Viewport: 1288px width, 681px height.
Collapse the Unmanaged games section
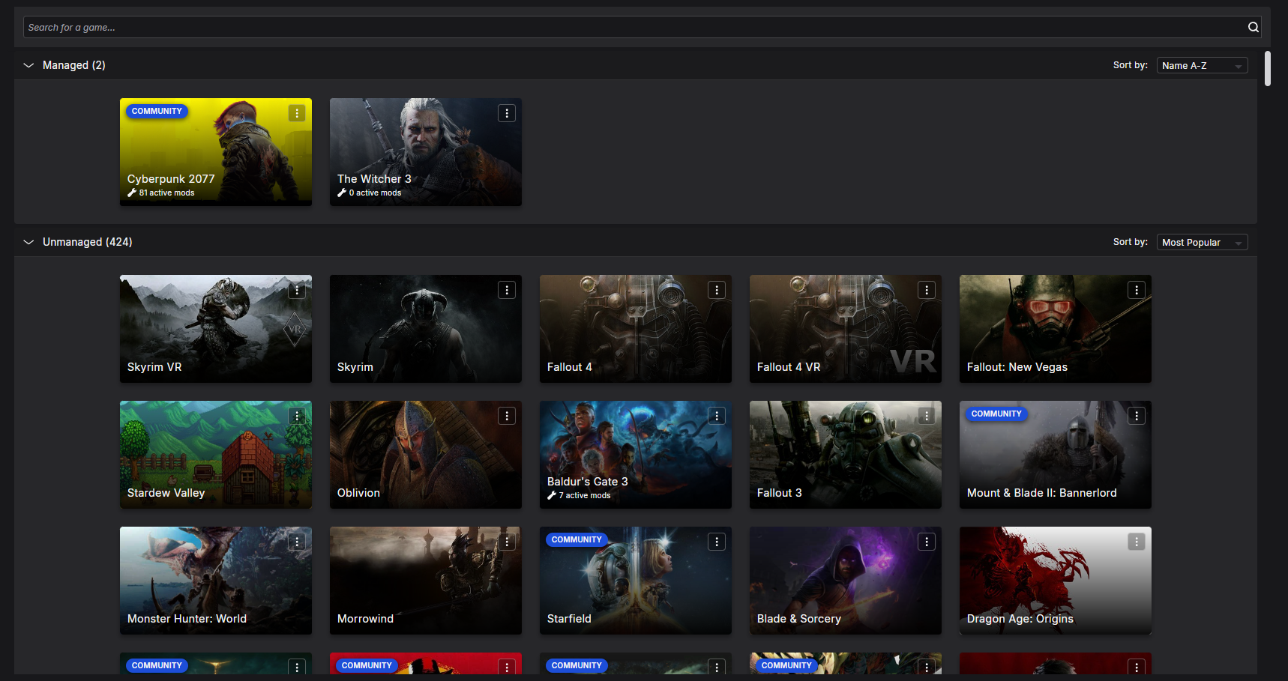28,242
